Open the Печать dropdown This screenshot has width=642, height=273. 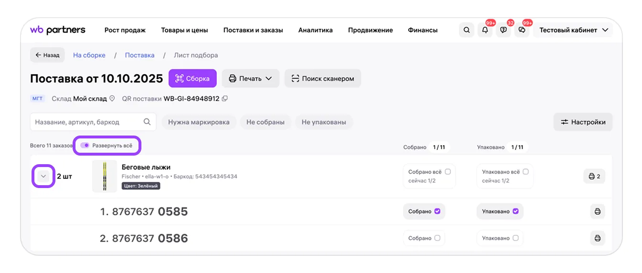[250, 79]
